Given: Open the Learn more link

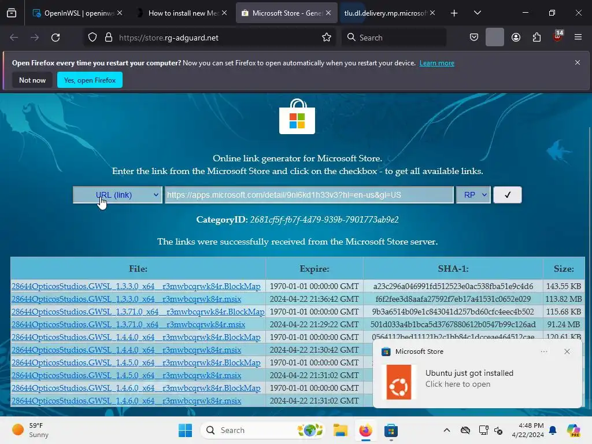Looking at the screenshot, I should (437, 63).
